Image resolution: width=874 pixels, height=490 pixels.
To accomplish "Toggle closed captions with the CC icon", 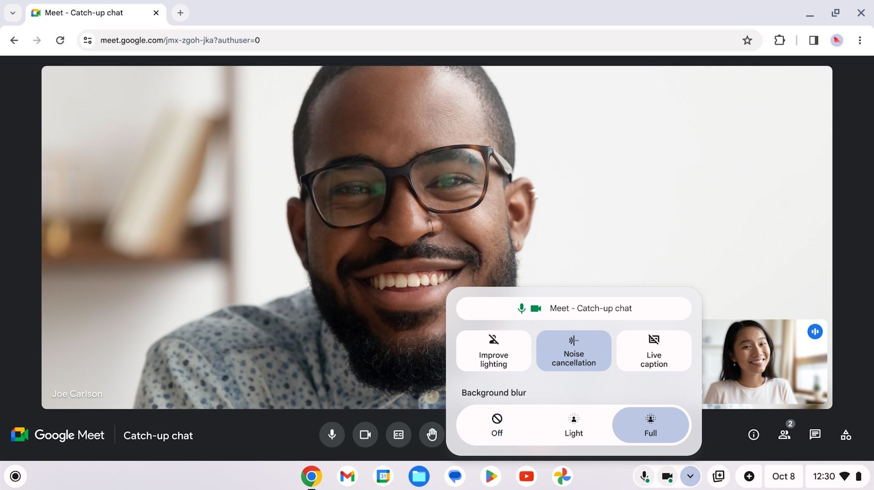I will pyautogui.click(x=398, y=435).
